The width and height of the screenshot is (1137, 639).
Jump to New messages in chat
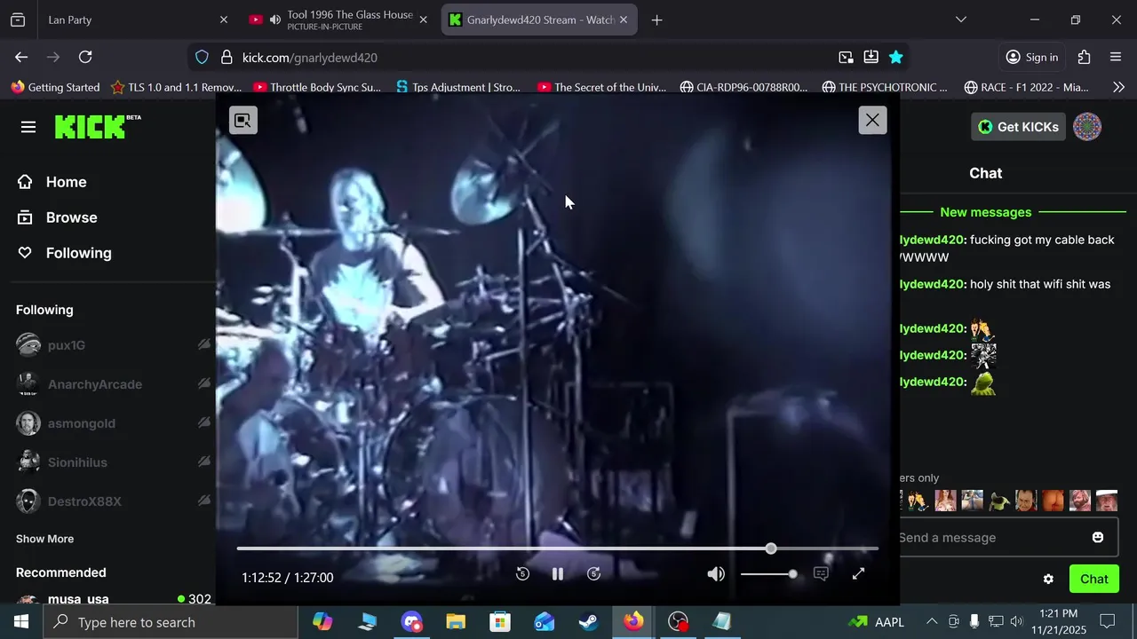pos(986,212)
